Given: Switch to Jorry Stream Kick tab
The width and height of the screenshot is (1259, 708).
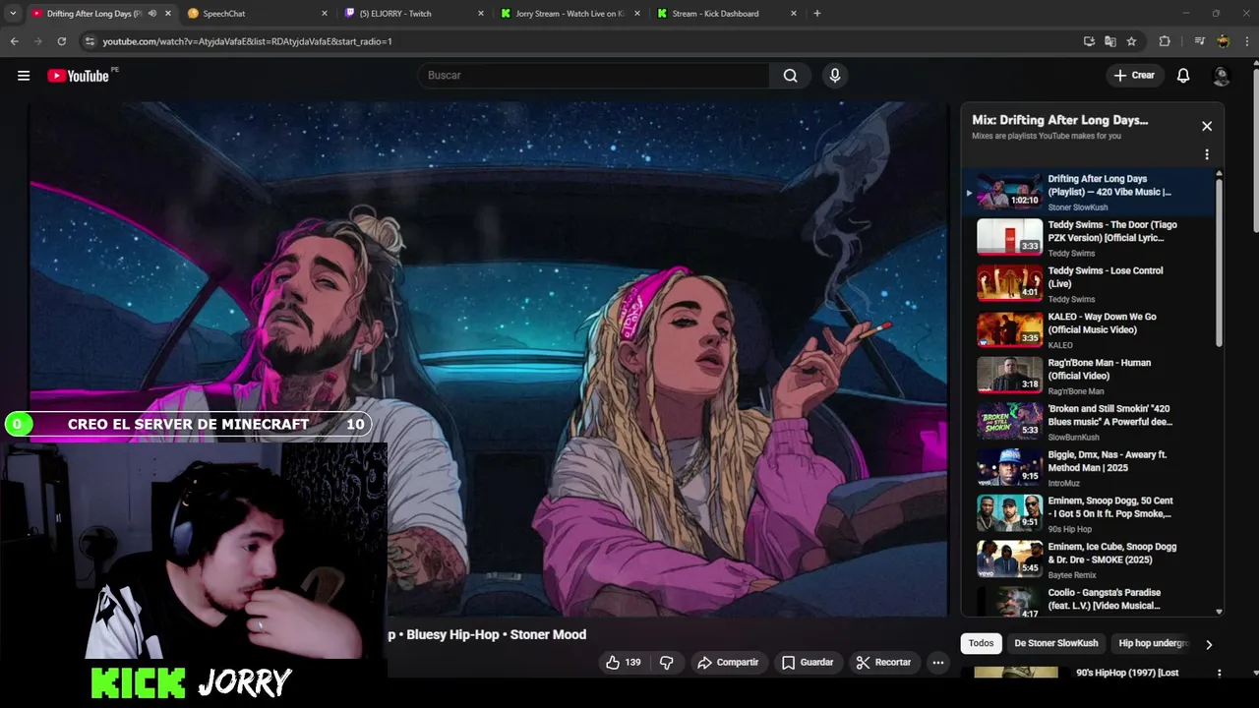Looking at the screenshot, I should (569, 14).
